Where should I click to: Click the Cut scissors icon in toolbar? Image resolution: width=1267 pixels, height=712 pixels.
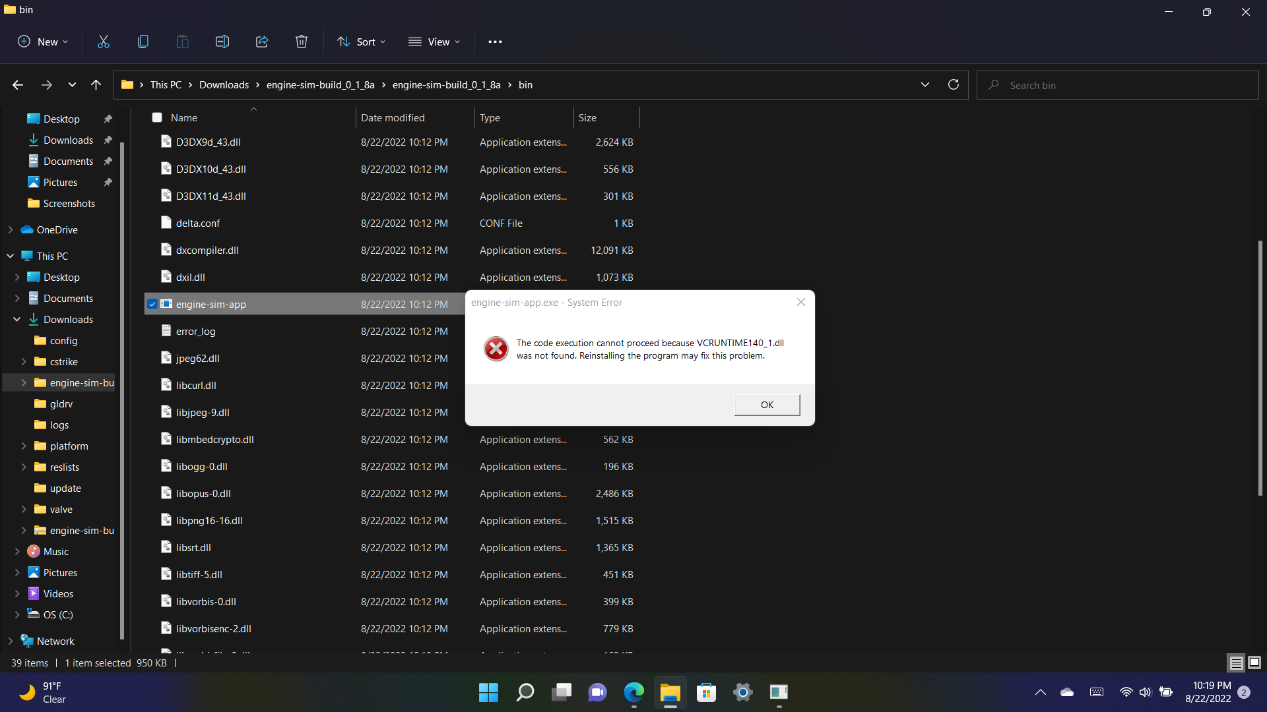104,42
